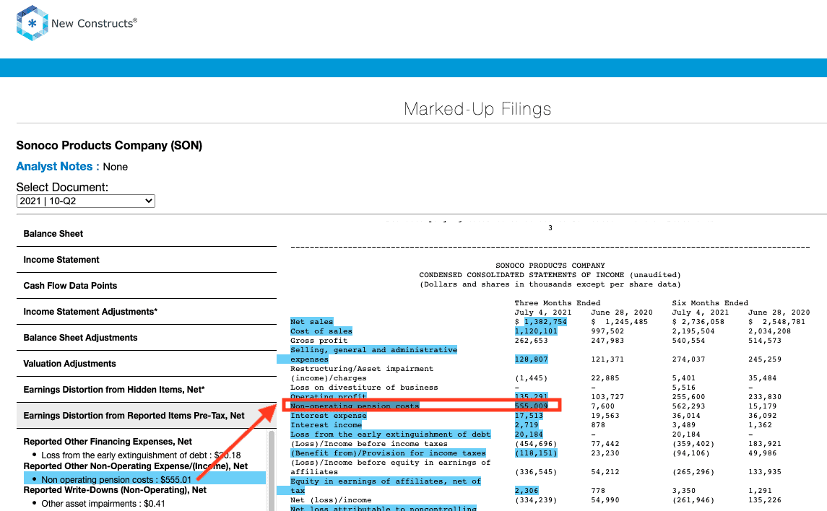This screenshot has width=827, height=511.
Task: Select Earnings Distortion from Reported Items Pre-Tax
Action: tap(147, 416)
